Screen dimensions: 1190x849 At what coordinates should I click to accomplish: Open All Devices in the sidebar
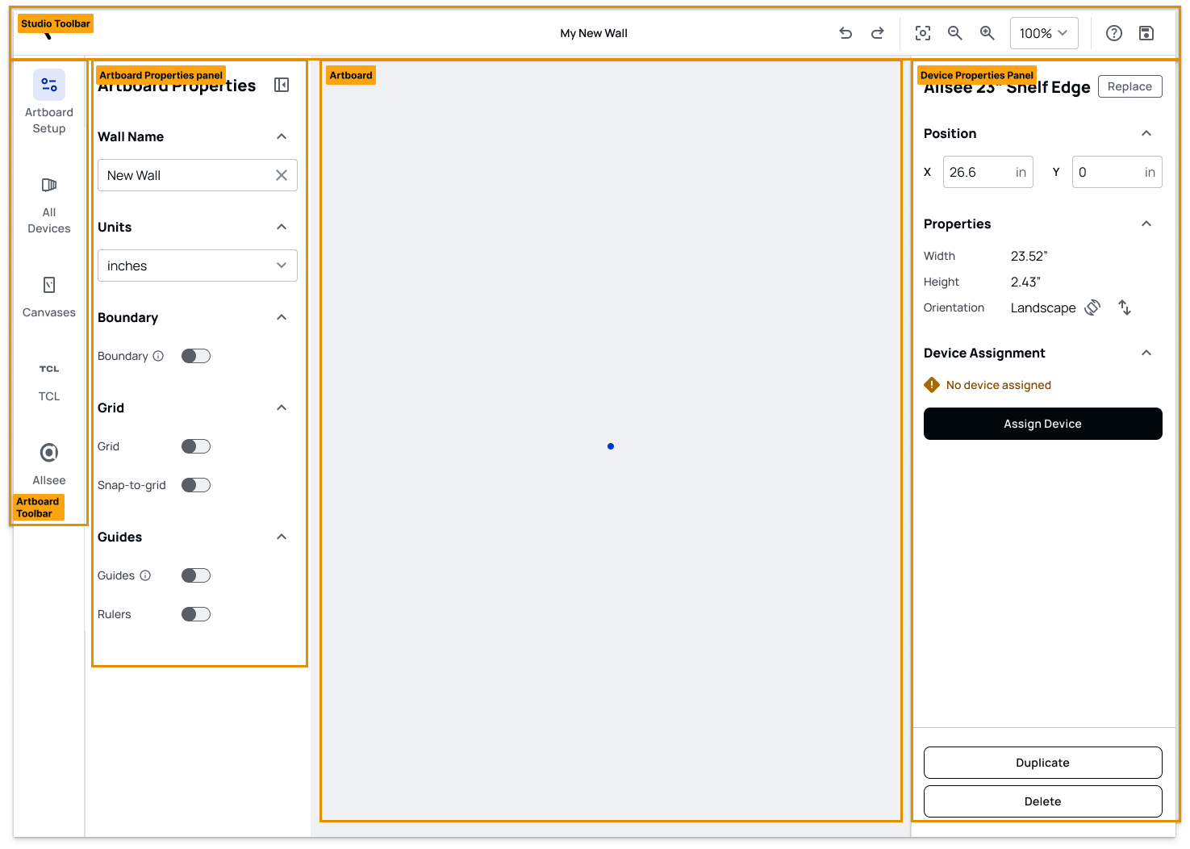49,206
